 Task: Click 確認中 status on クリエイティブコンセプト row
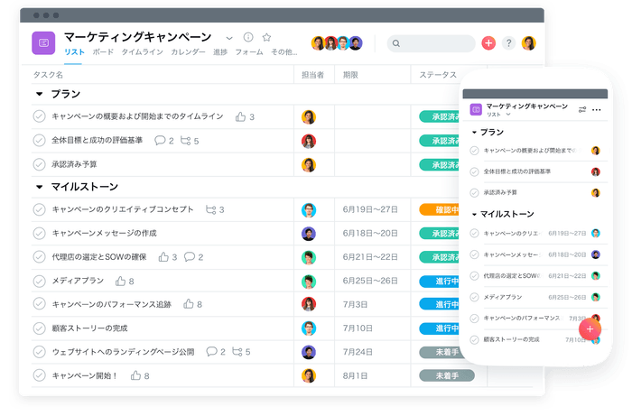pyautogui.click(x=440, y=209)
